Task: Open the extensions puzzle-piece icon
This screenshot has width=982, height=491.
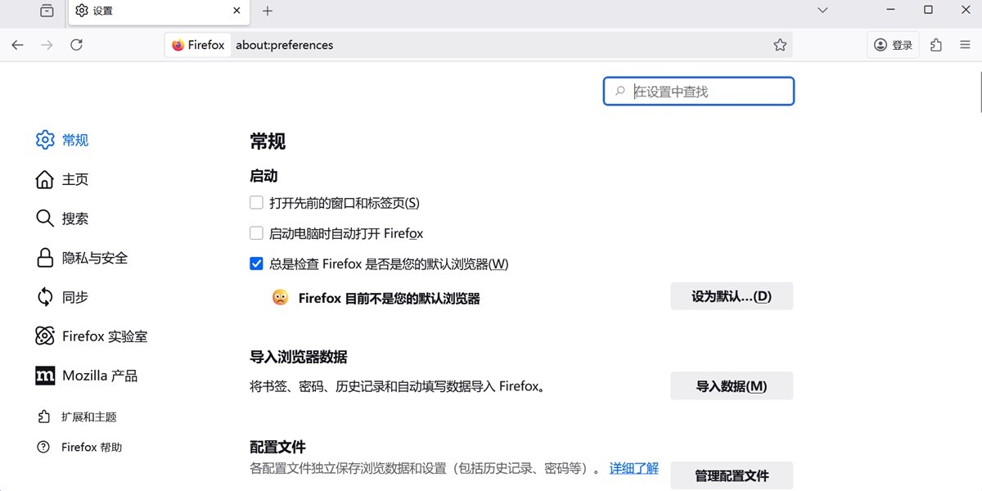Action: point(935,45)
